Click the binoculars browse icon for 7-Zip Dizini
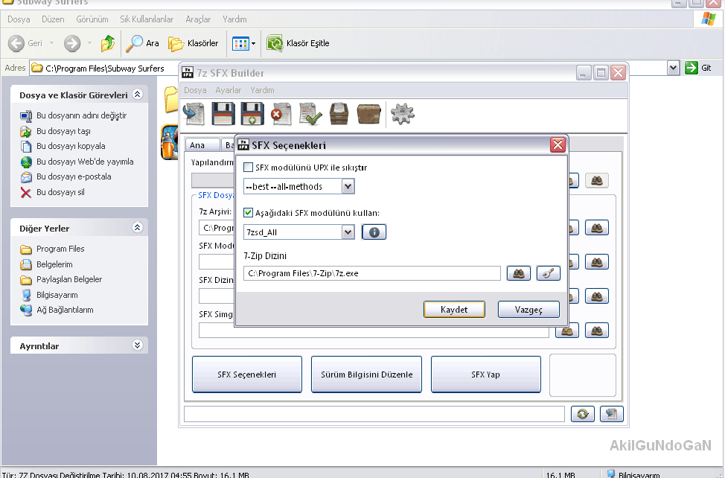This screenshot has height=478, width=725. [x=518, y=273]
